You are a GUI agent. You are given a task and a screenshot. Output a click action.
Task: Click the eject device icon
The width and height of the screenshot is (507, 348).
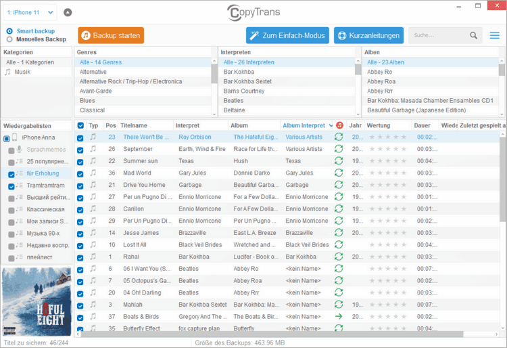[68, 12]
